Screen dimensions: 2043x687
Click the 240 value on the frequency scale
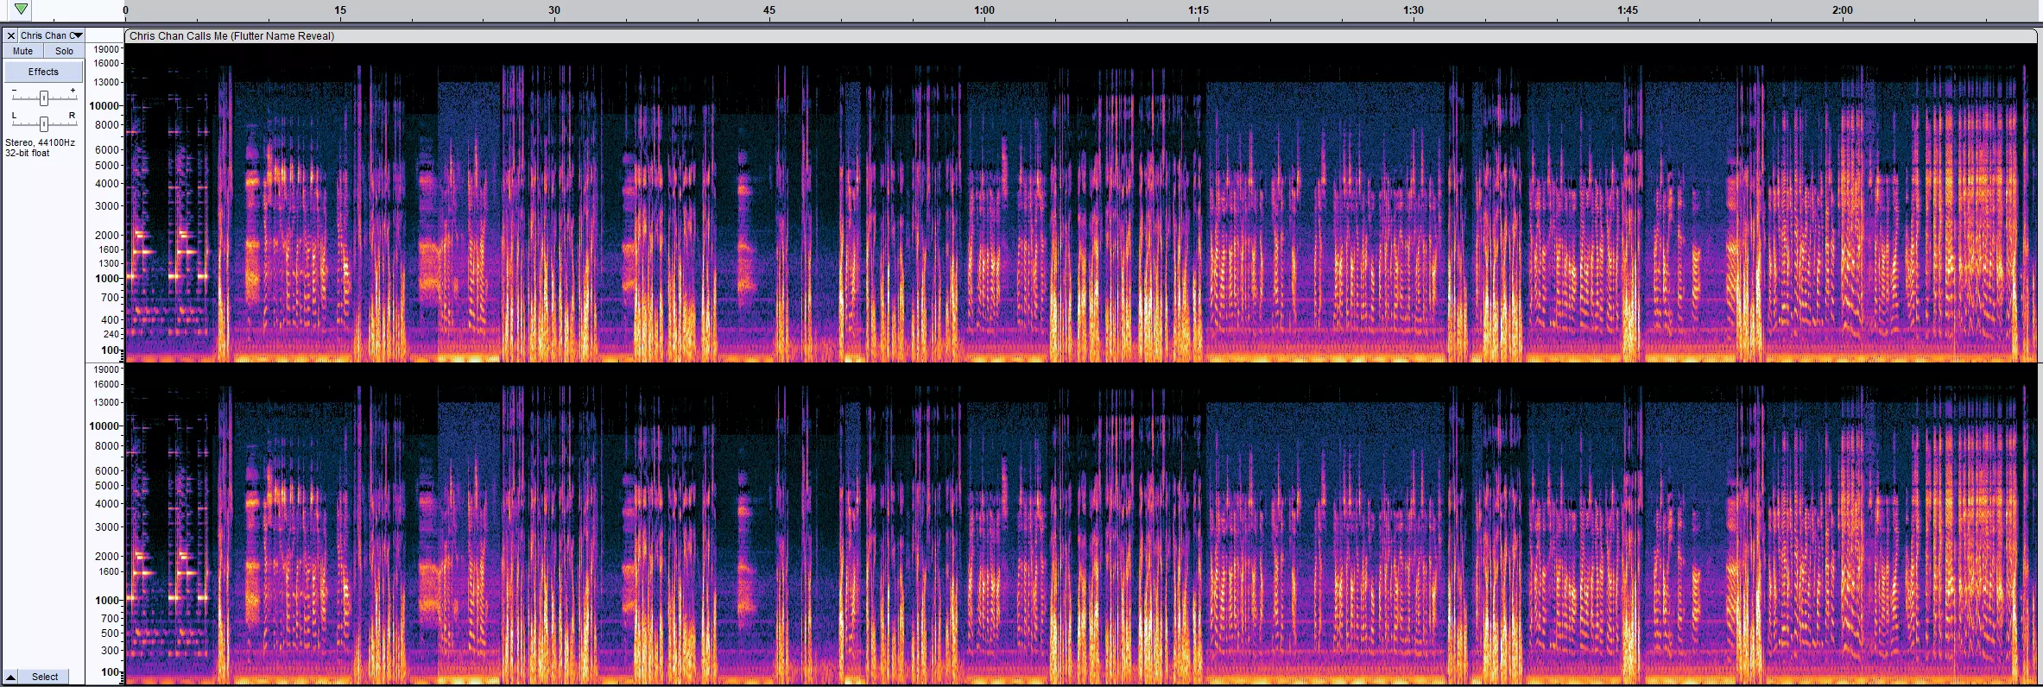(x=111, y=334)
